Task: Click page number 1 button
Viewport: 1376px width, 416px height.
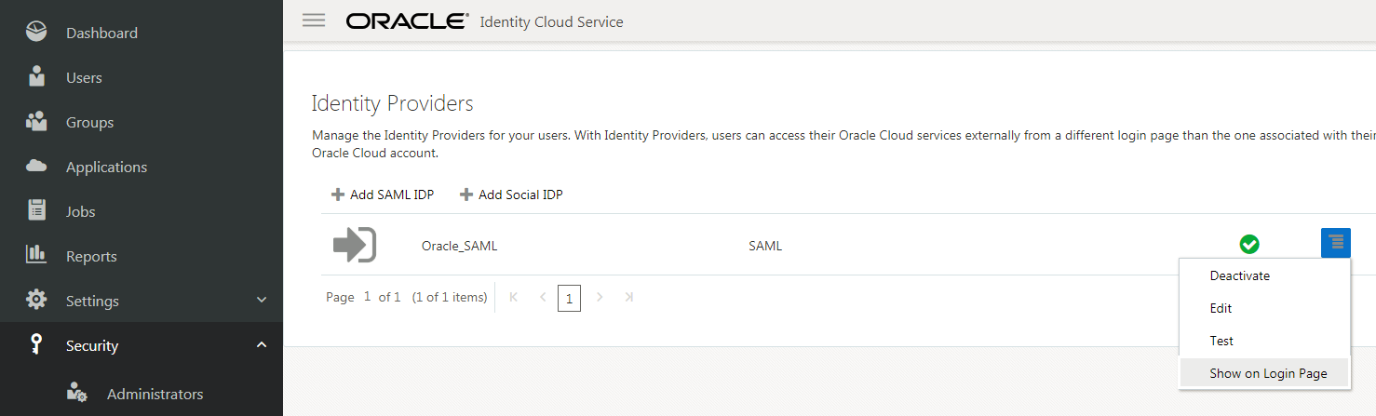Action: pos(569,298)
